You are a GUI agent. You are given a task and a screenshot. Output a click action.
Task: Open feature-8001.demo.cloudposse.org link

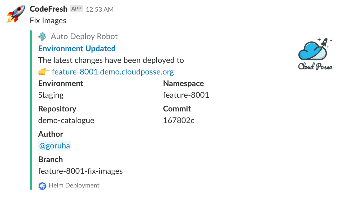coord(113,72)
